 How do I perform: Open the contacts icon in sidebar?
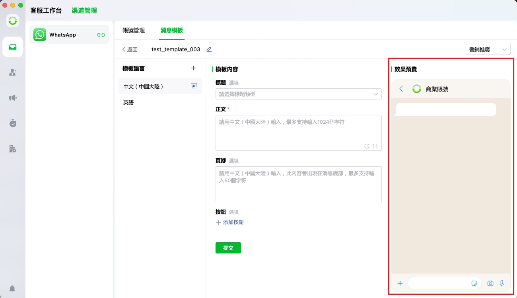(13, 72)
